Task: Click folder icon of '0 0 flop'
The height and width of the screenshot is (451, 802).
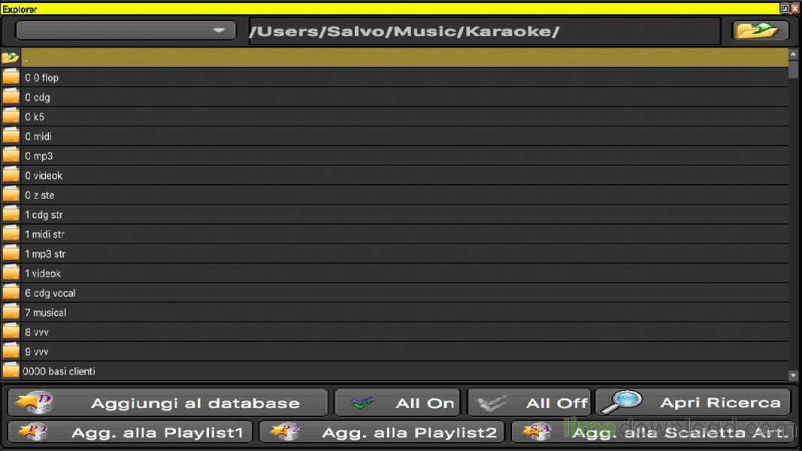Action: (x=11, y=77)
